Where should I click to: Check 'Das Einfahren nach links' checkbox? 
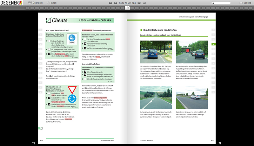49,93
